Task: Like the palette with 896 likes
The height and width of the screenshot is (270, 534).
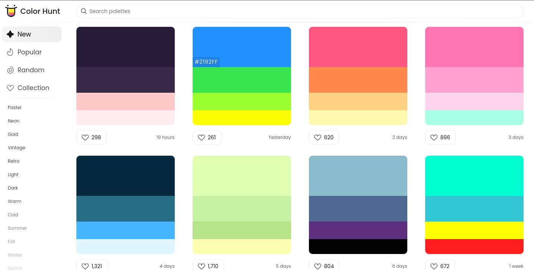Action: (435, 137)
